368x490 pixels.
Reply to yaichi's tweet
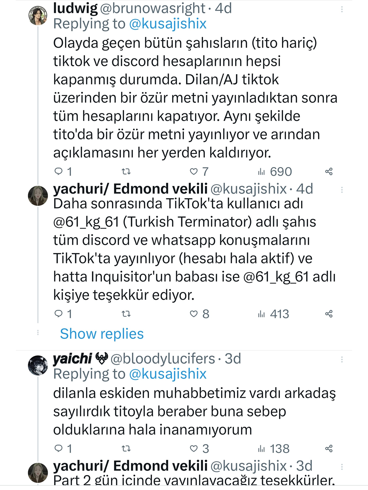pos(59,448)
